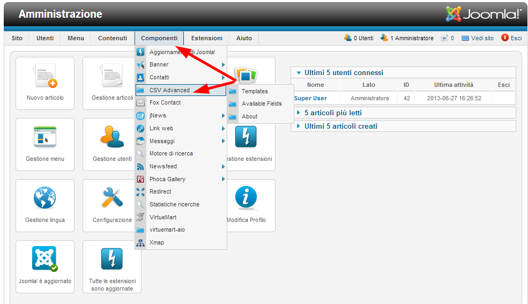Click the 0 Utenti status link
Image resolution: width=528 pixels, height=304 pixels.
click(363, 39)
